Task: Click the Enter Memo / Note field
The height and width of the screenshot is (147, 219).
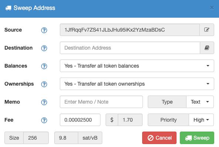Action: (x=101, y=102)
